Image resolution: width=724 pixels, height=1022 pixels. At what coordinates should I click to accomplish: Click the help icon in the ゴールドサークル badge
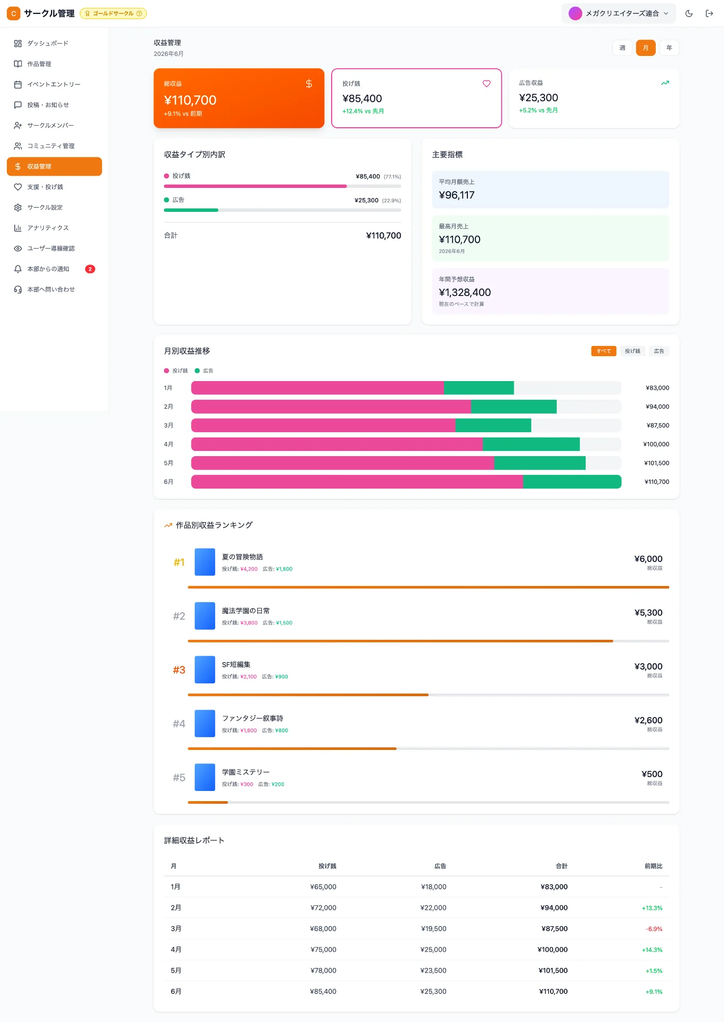[x=139, y=13]
